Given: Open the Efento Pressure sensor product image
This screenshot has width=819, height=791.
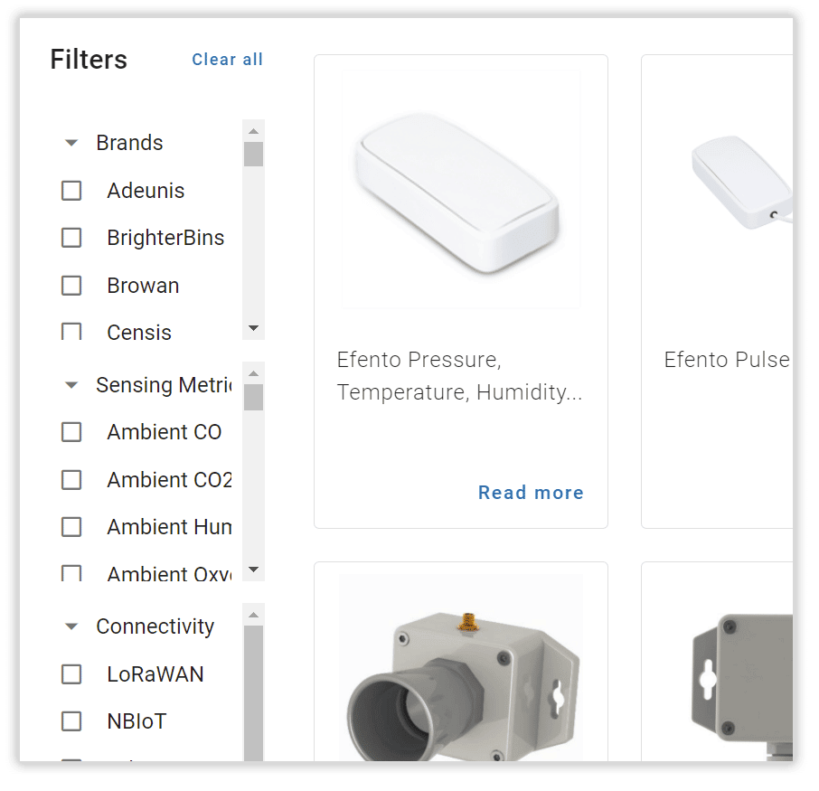Looking at the screenshot, I should [461, 189].
